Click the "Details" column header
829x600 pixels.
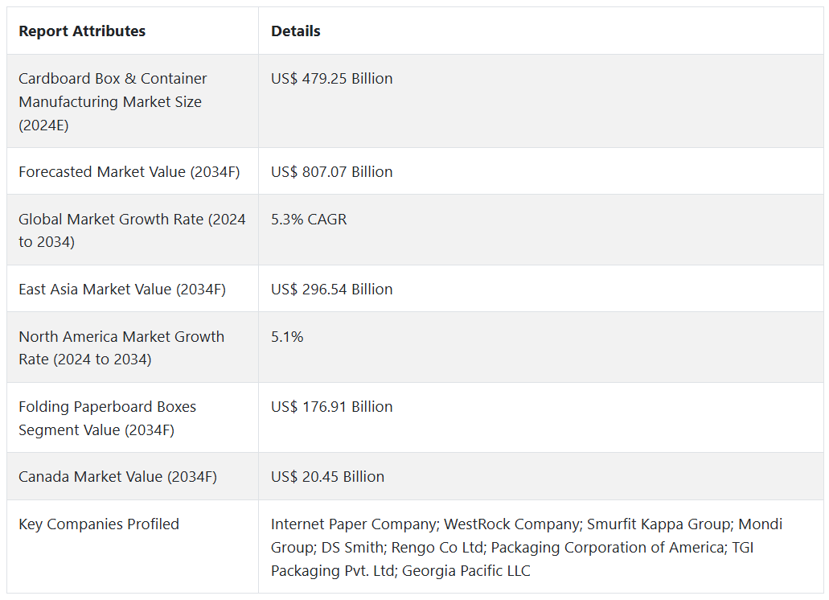click(295, 31)
